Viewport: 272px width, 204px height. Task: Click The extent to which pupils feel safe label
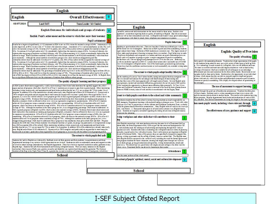pyautogui.click(x=89, y=135)
